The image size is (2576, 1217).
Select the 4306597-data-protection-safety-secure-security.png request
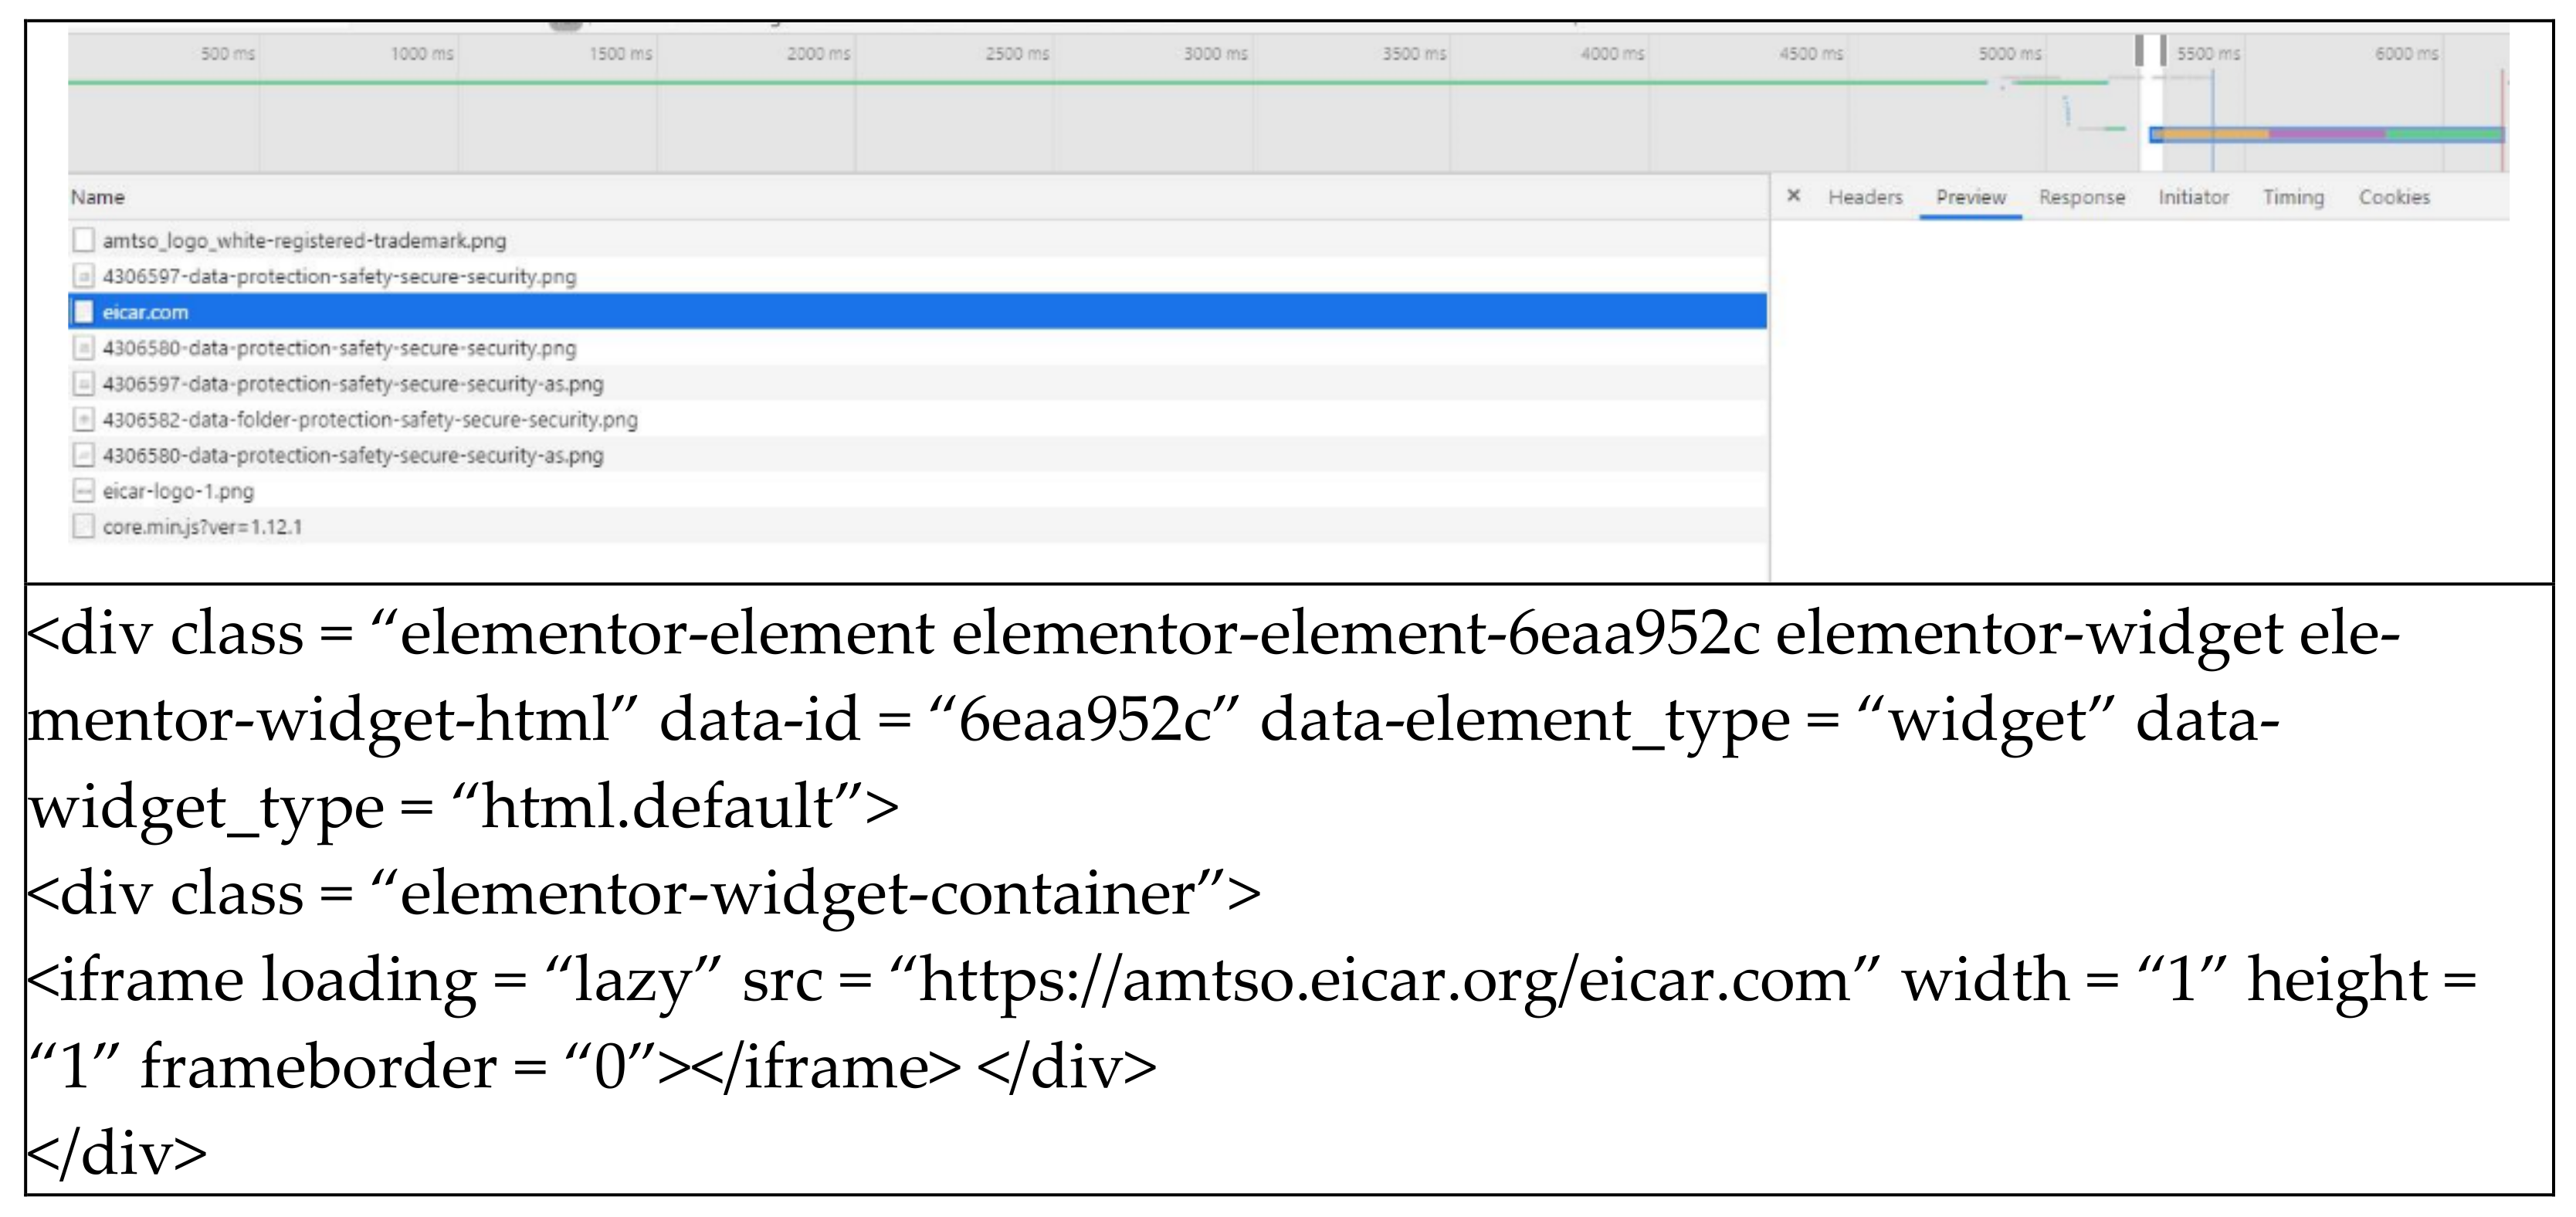coord(339,276)
